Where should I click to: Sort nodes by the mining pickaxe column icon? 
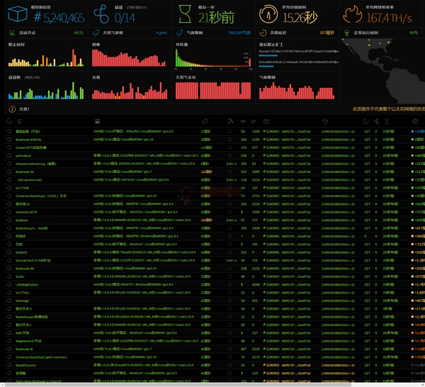point(230,123)
